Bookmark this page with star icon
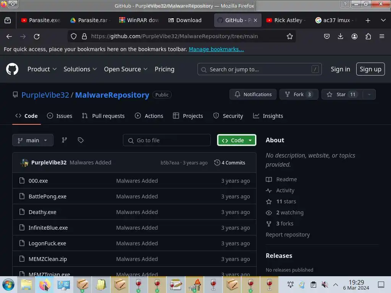Image resolution: width=391 pixels, height=293 pixels. coord(289,36)
